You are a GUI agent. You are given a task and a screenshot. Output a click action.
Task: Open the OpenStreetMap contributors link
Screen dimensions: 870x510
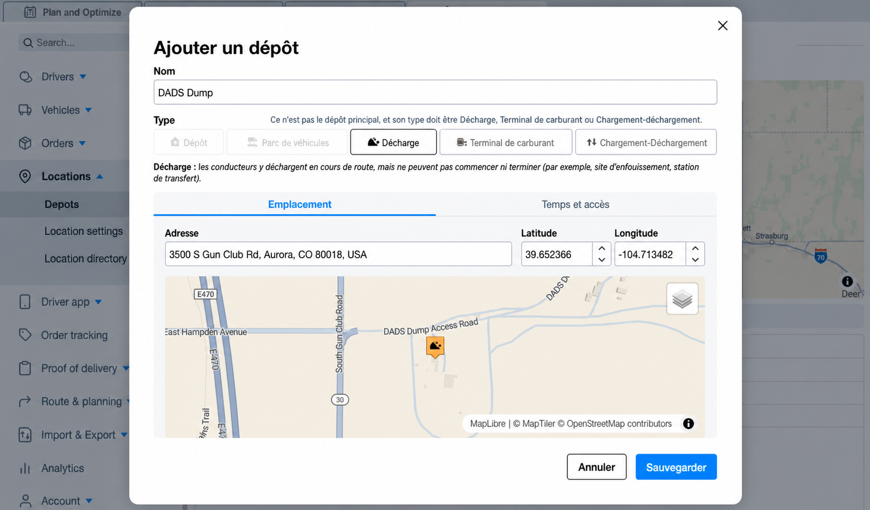pyautogui.click(x=614, y=424)
